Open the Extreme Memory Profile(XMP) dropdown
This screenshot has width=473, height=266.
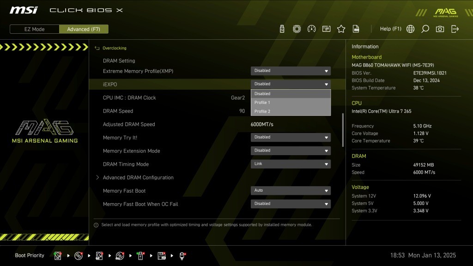[x=291, y=71]
